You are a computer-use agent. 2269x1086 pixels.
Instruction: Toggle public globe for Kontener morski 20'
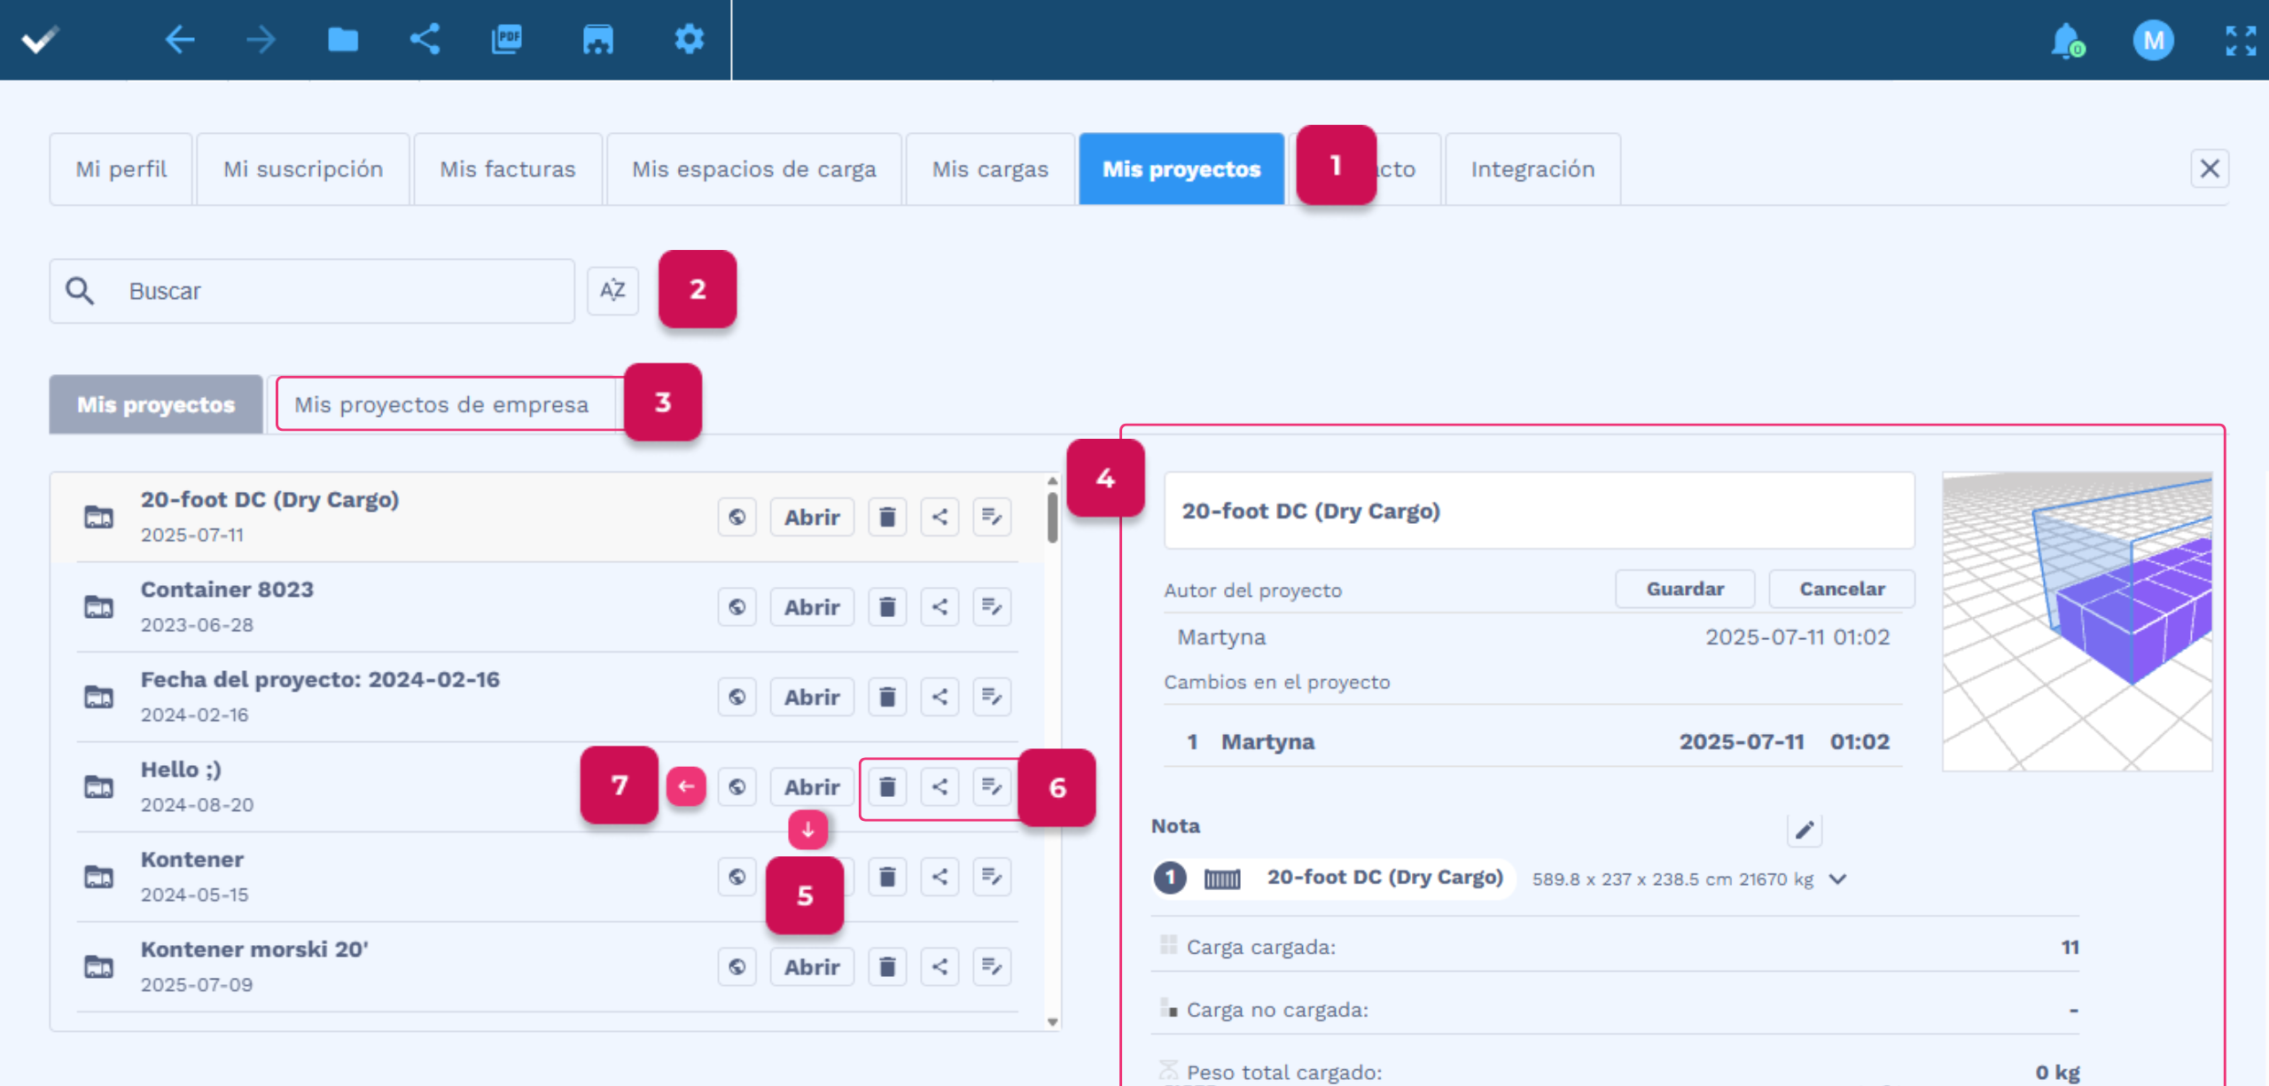[737, 966]
